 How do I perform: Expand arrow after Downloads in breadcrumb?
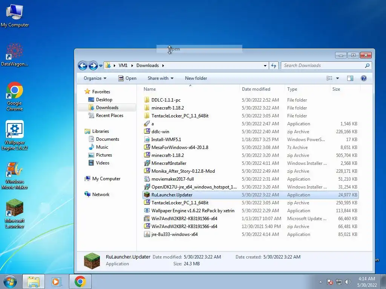(x=163, y=65)
